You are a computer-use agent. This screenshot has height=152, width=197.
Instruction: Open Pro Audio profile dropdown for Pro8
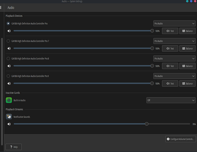point(174,59)
